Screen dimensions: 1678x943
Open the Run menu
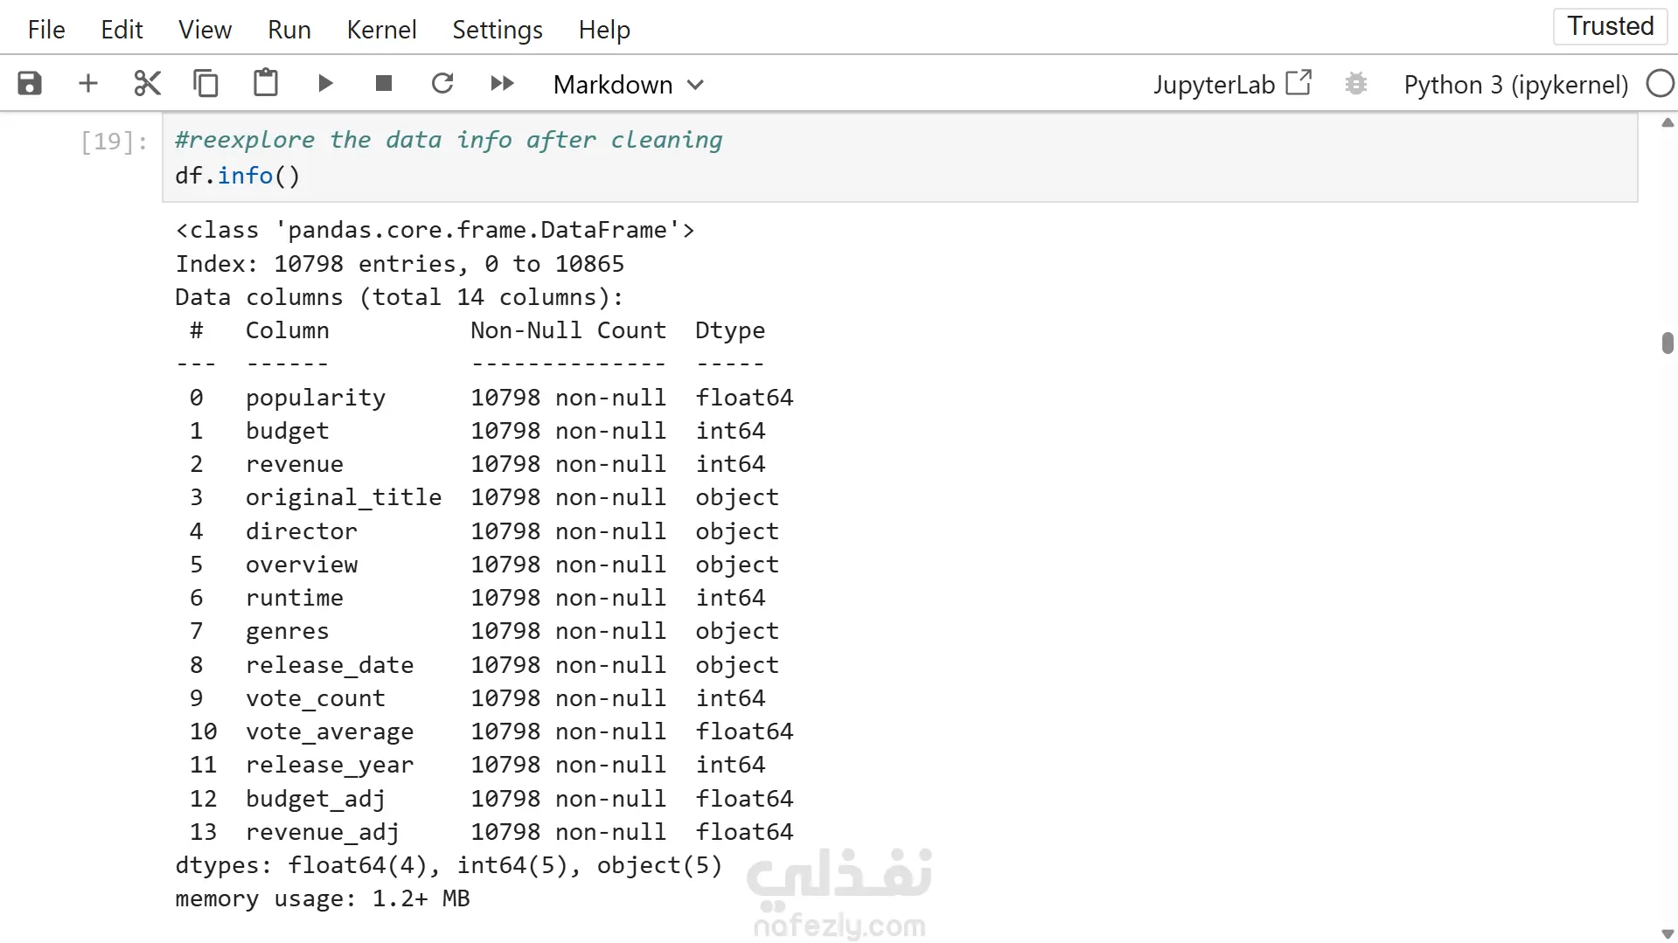coord(289,30)
